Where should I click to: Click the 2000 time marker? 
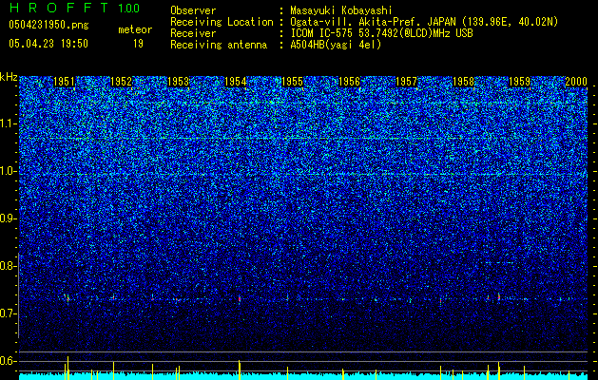(x=576, y=82)
